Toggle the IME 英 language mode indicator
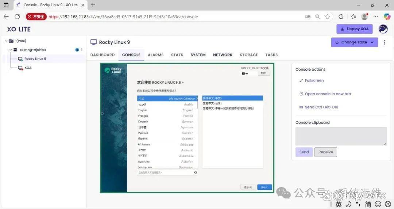Image resolution: width=394 pixels, height=209 pixels. point(338,204)
